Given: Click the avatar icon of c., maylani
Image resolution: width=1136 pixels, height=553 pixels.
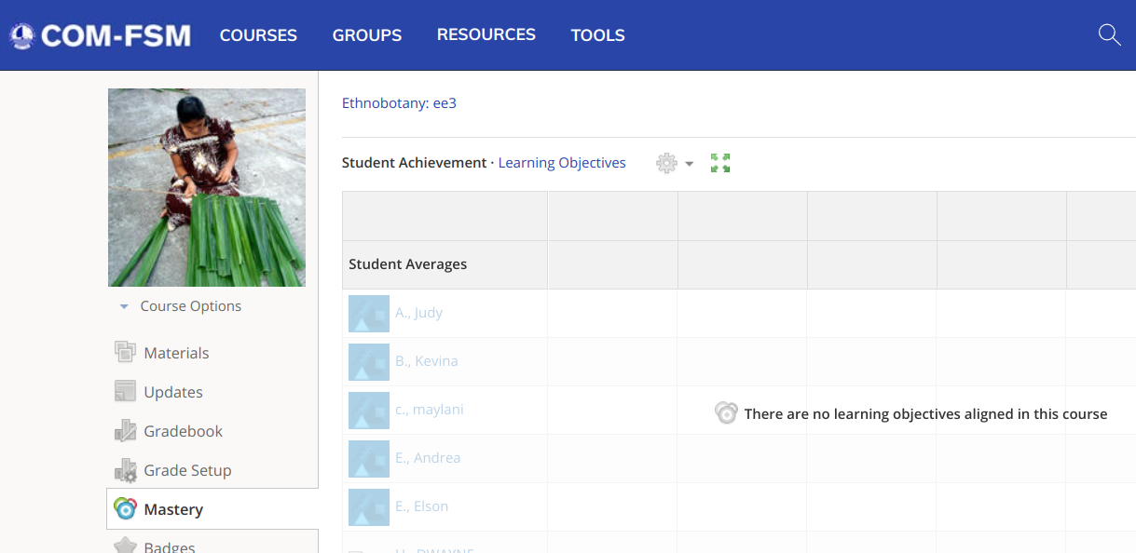Looking at the screenshot, I should click(x=369, y=411).
